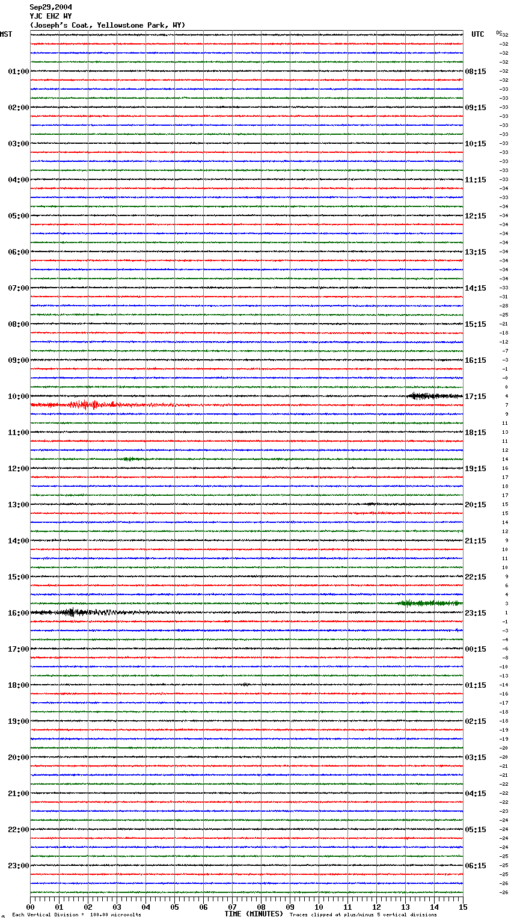This screenshot has height=923, width=511.
Task: Click the 10:15 UTC time label
Action: (x=476, y=144)
